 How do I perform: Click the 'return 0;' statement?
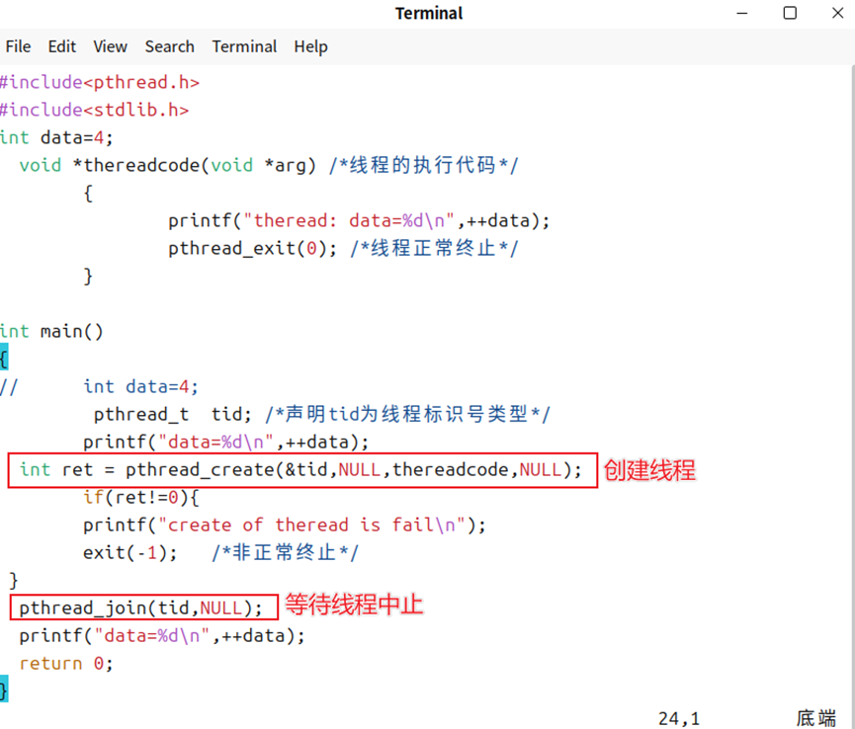coord(66,664)
